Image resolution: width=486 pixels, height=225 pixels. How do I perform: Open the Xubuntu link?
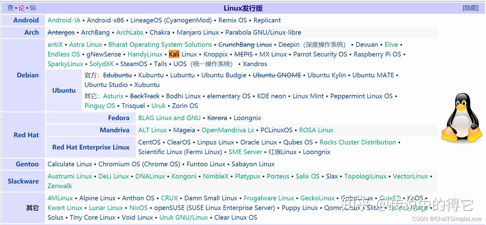147,85
